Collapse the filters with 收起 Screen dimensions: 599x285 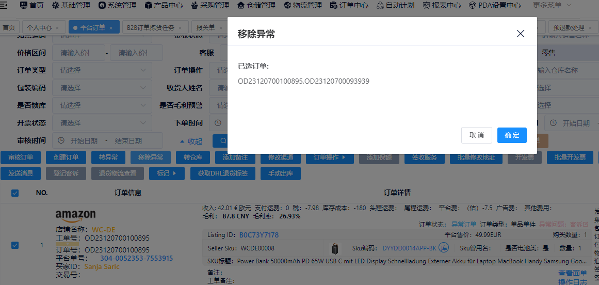191,141
